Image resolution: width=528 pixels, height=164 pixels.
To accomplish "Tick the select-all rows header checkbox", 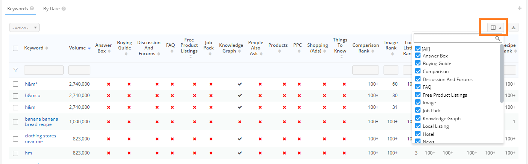I will point(16,48).
